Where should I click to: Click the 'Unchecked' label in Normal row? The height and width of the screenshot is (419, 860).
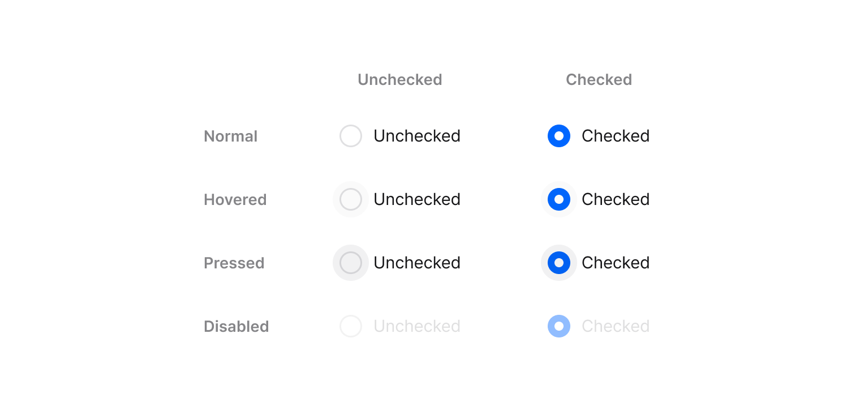tap(417, 136)
